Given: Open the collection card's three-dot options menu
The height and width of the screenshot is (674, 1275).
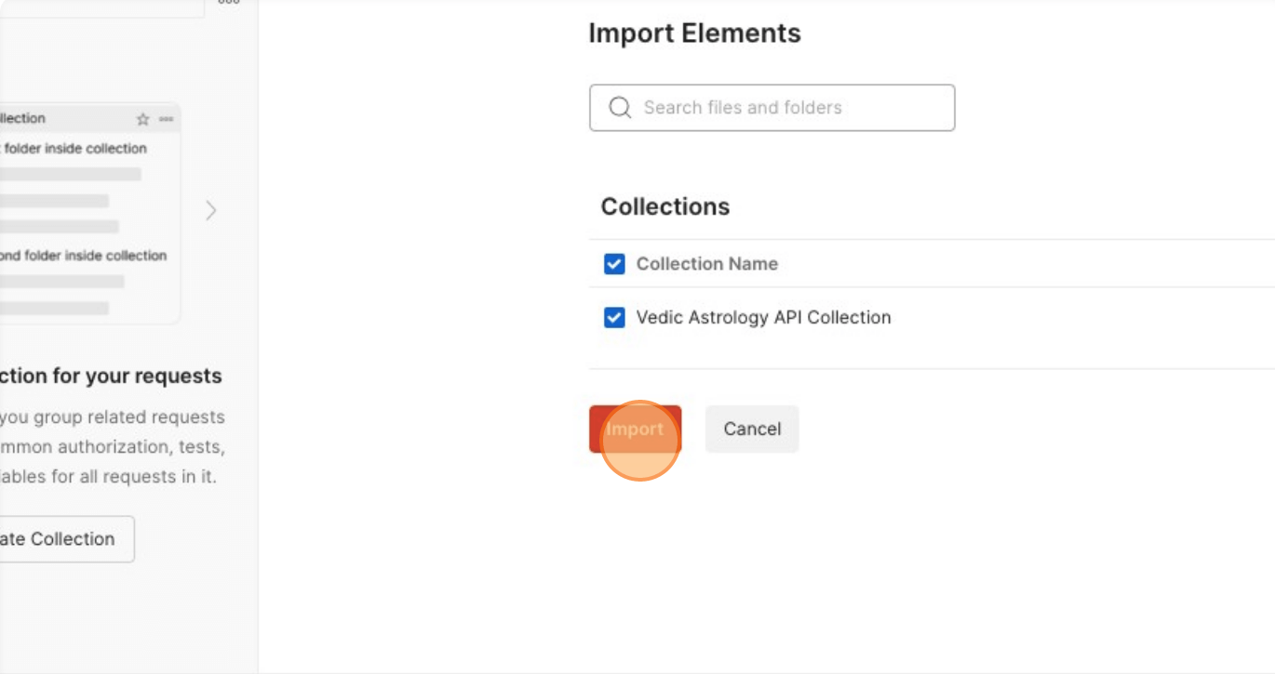Looking at the screenshot, I should click(x=164, y=118).
